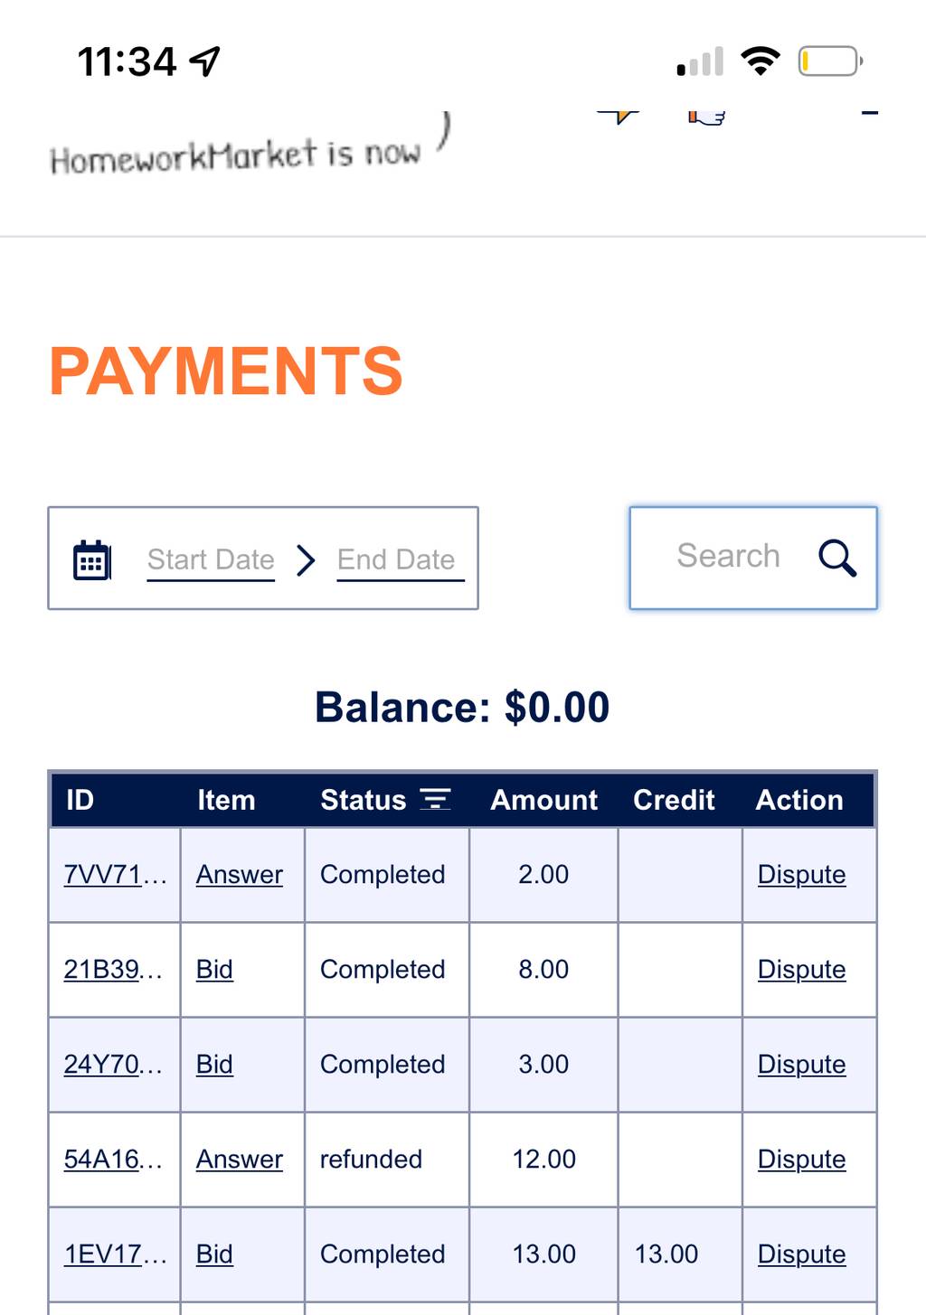Viewport: 926px width, 1315px height.
Task: Click the Amount column header
Action: (543, 800)
